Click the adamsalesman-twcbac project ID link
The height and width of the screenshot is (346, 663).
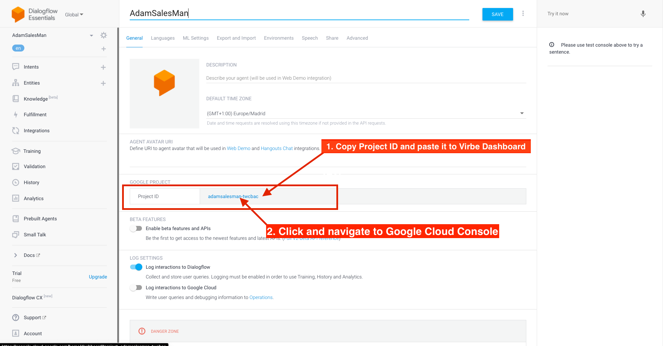click(x=233, y=196)
